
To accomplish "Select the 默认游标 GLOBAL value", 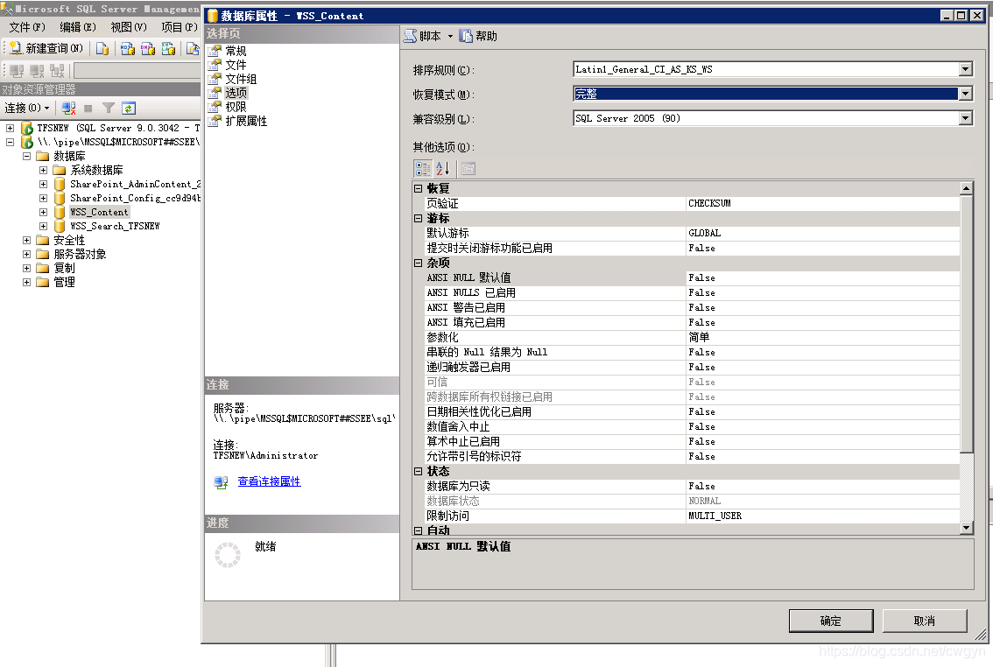I will (x=822, y=233).
